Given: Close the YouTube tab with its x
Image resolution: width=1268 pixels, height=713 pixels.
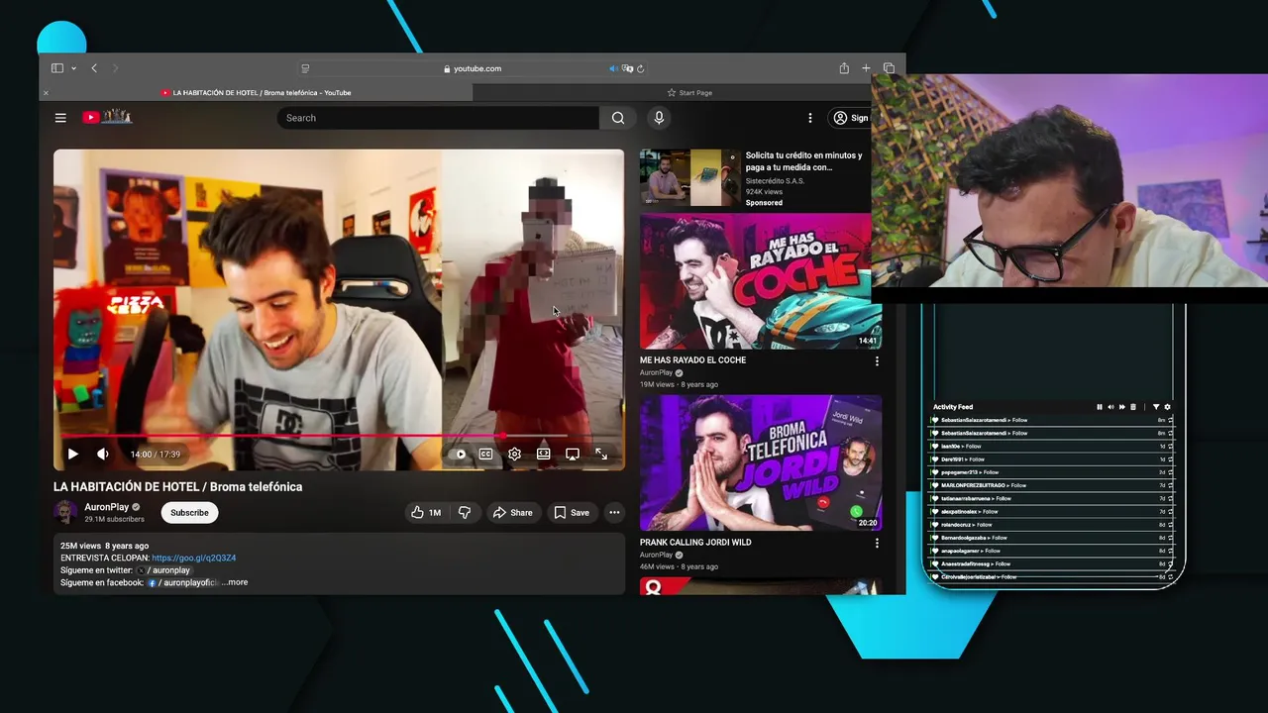Looking at the screenshot, I should pyautogui.click(x=46, y=93).
